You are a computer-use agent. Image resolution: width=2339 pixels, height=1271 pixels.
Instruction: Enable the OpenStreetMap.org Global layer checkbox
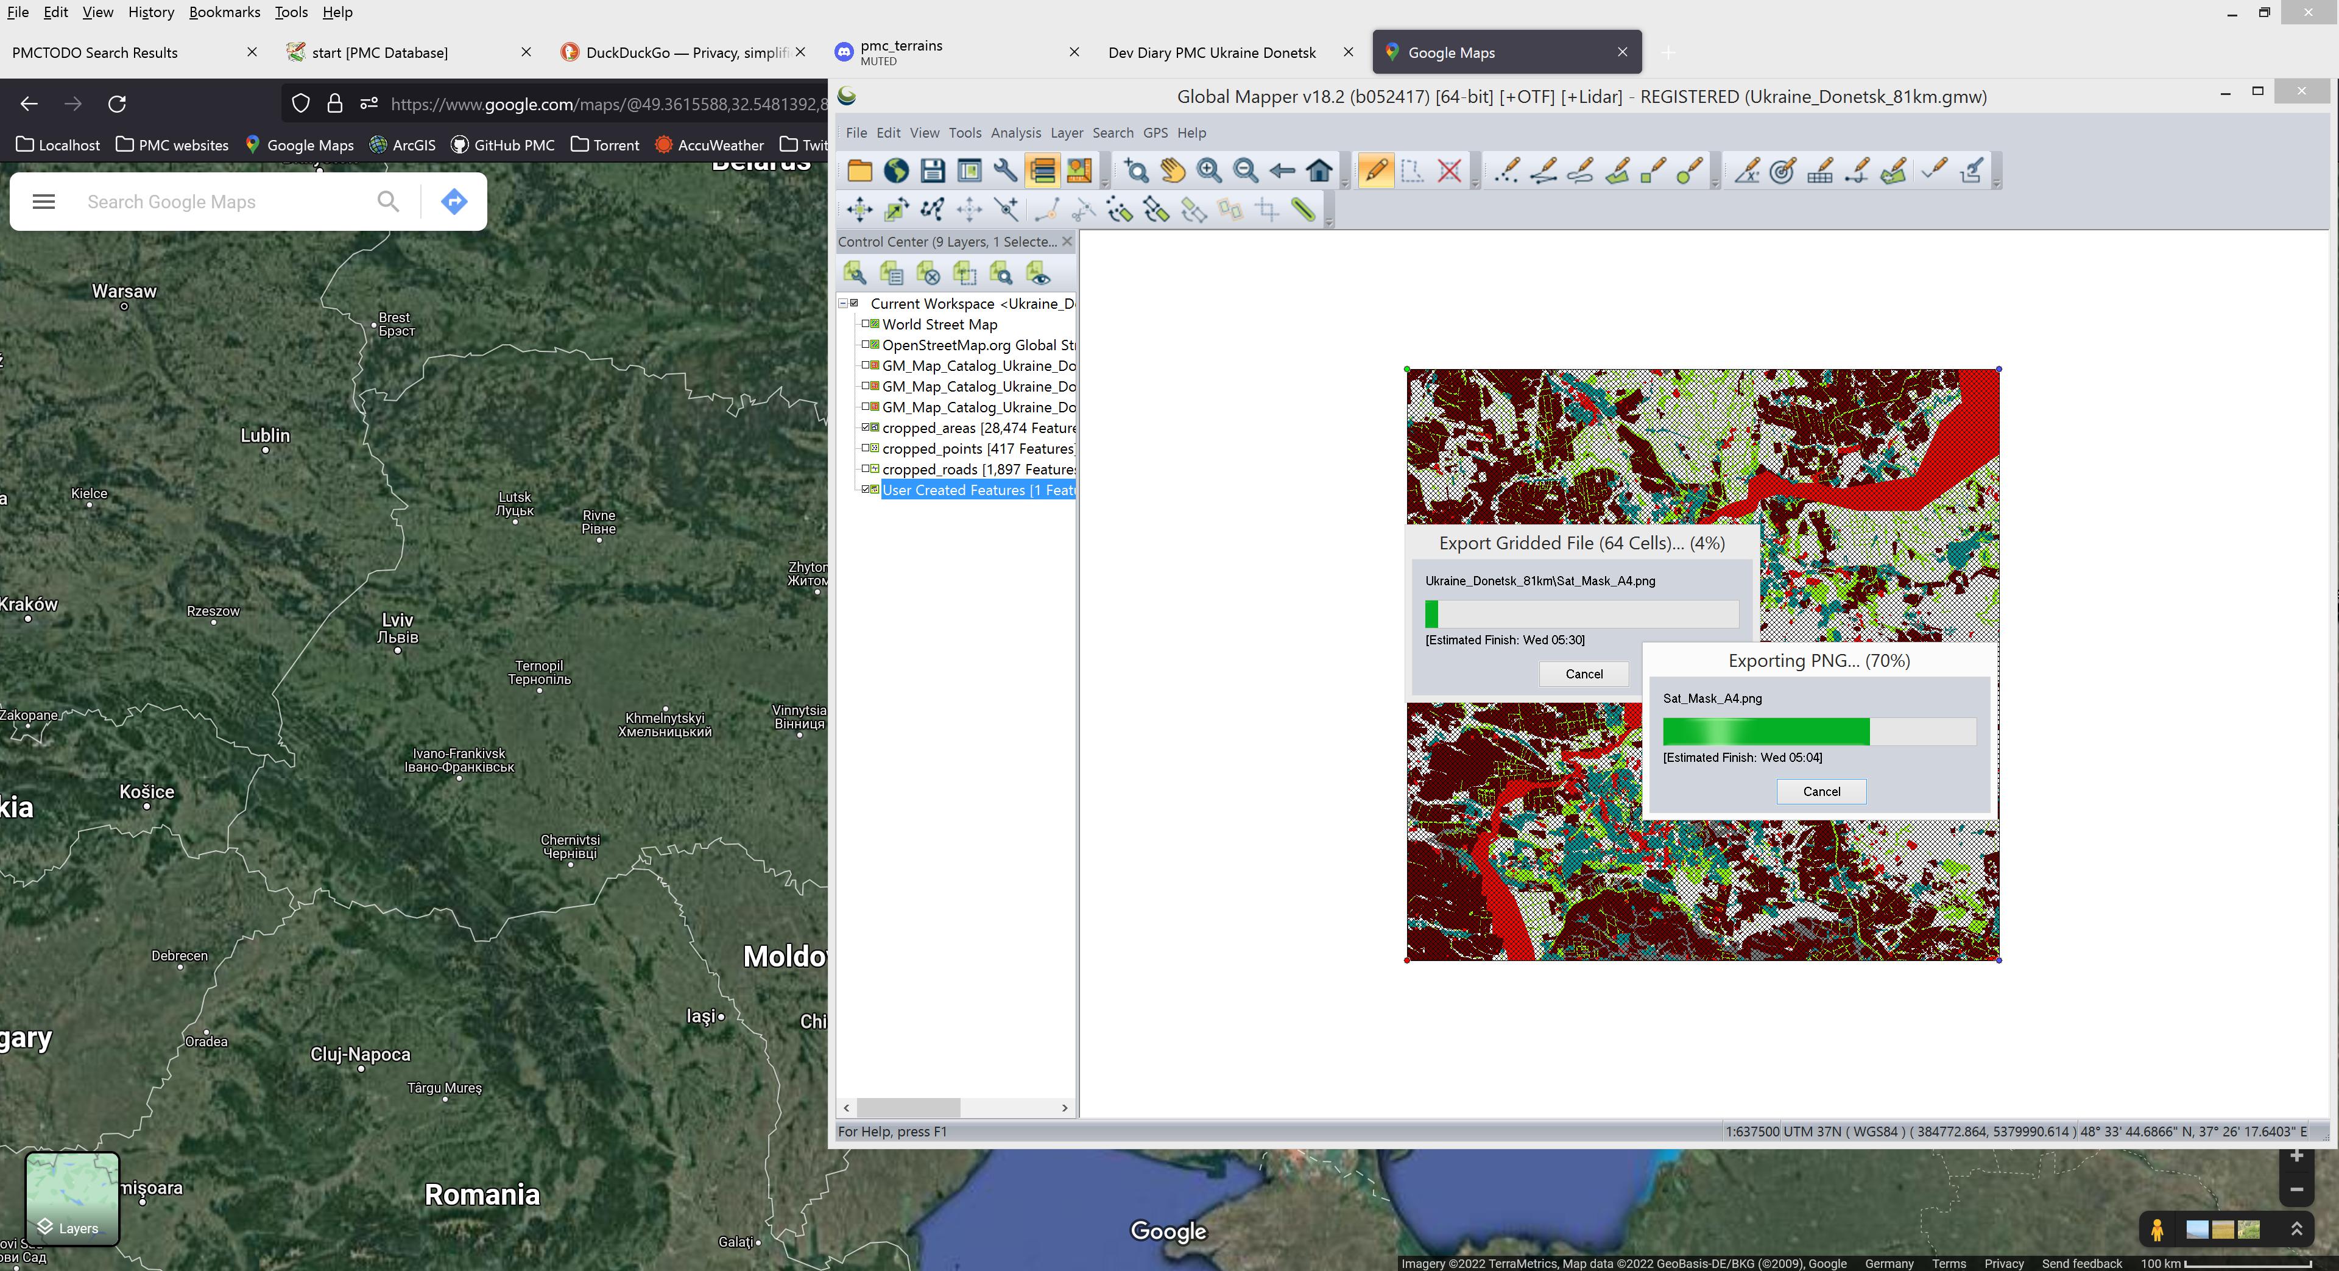click(866, 344)
